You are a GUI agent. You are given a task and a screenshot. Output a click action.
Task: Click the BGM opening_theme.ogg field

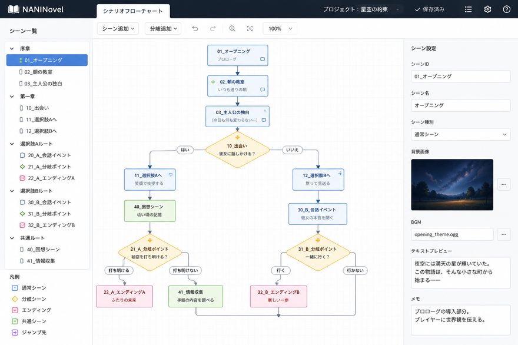click(x=452, y=234)
